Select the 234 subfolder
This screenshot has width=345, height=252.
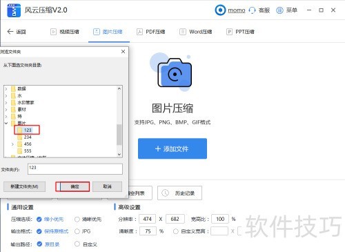tap(28, 137)
